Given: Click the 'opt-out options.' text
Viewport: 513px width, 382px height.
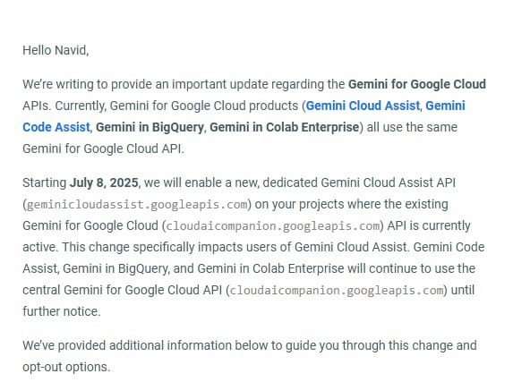Looking at the screenshot, I should (x=66, y=368).
